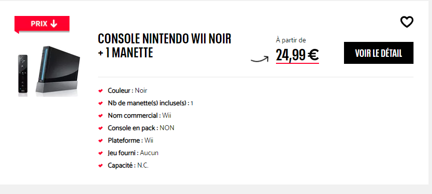Add console to wishlist with heart icon
The height and width of the screenshot is (194, 432).
pos(406,22)
